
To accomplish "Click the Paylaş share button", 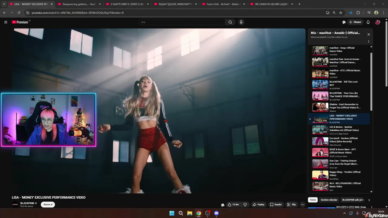I will click(x=259, y=205).
